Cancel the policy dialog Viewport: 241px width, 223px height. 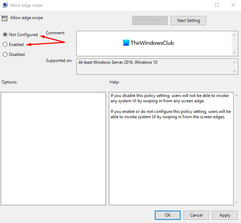(x=196, y=215)
